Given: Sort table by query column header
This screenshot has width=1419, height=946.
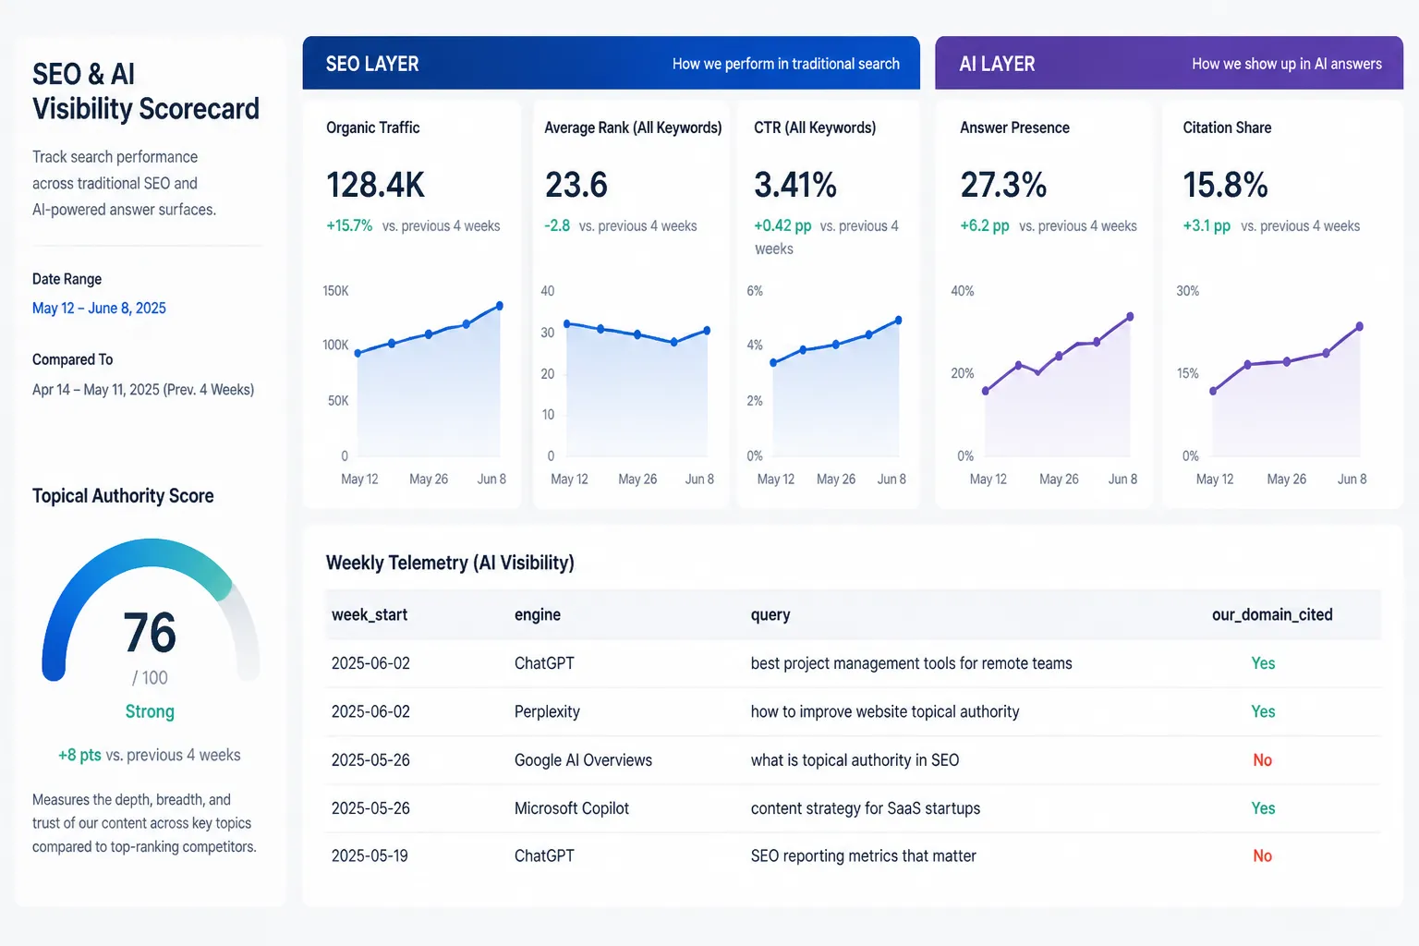Looking at the screenshot, I should tap(770, 615).
